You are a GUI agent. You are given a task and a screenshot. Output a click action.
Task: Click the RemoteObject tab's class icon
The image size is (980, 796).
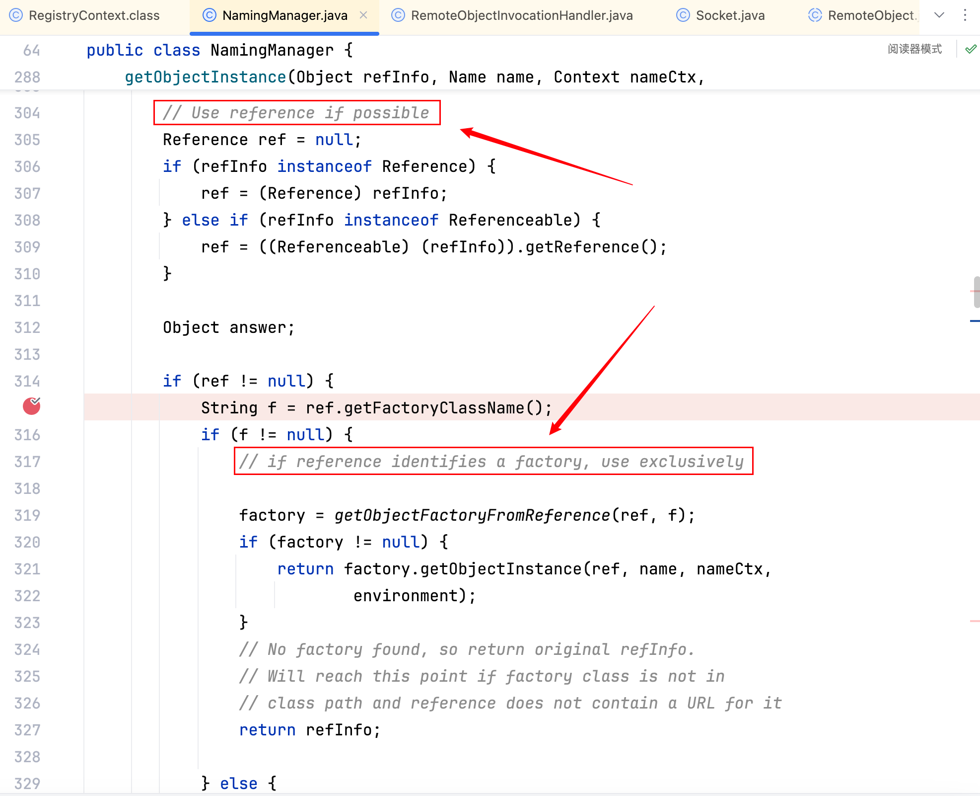[815, 15]
